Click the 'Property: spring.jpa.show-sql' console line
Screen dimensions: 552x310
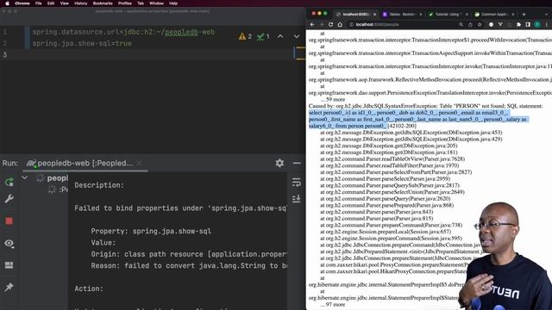point(151,232)
